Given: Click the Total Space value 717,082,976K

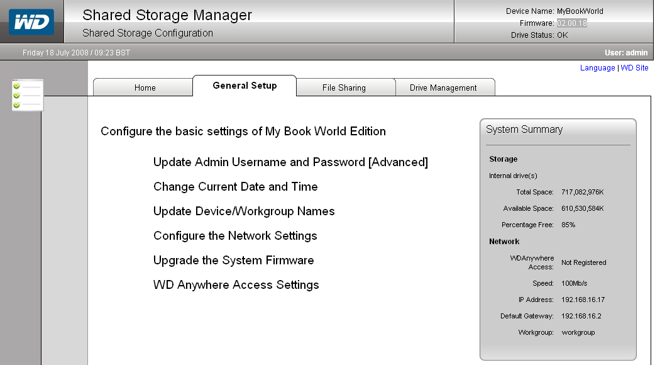Looking at the screenshot, I should click(582, 193).
